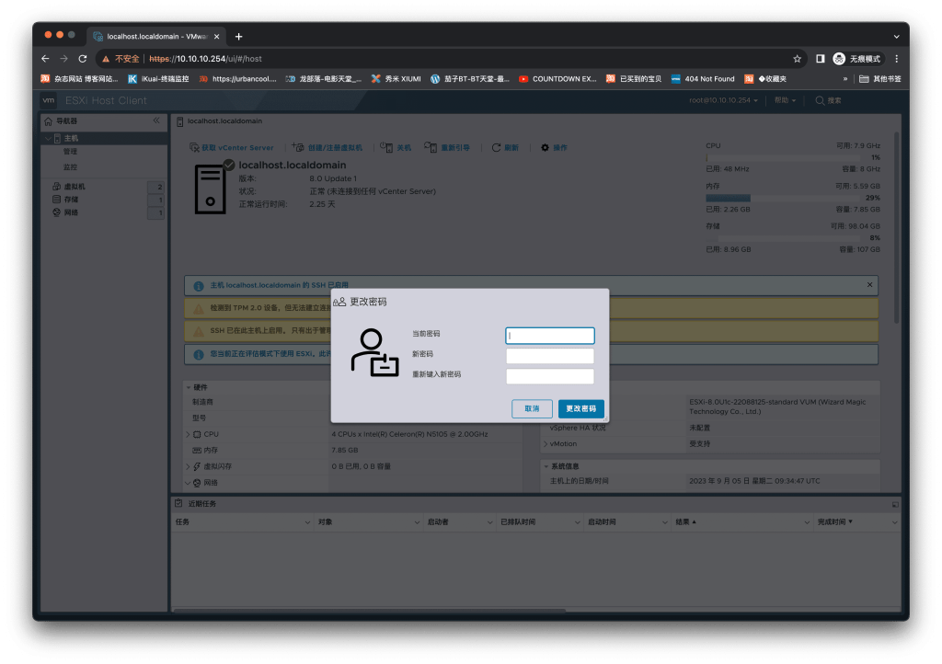Bookmark this page with the star icon
This screenshot has width=942, height=664.
point(798,59)
